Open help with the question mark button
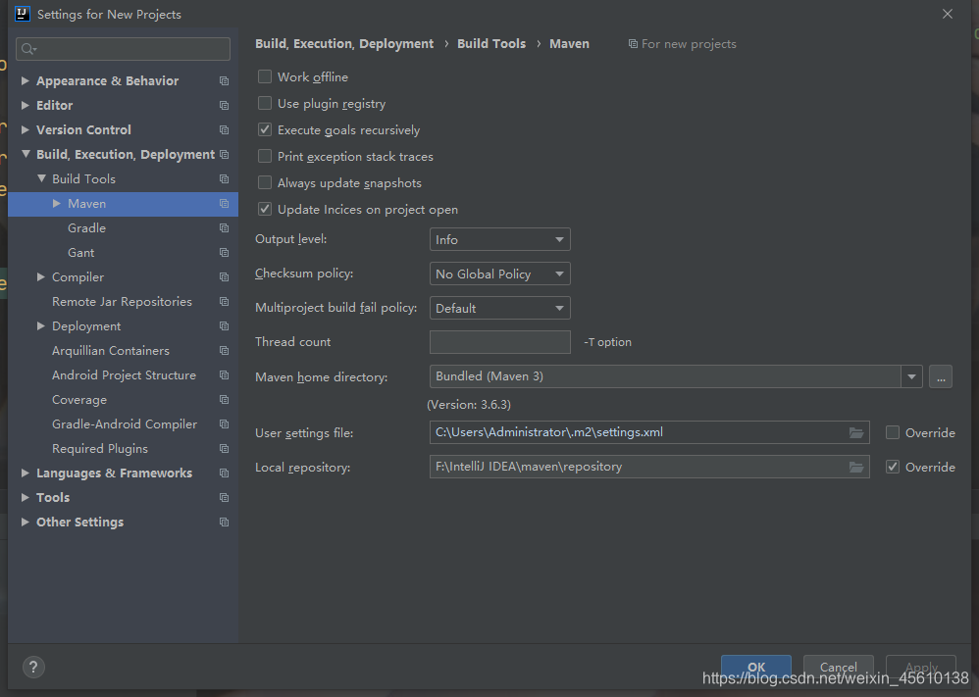The width and height of the screenshot is (979, 697). click(x=33, y=667)
